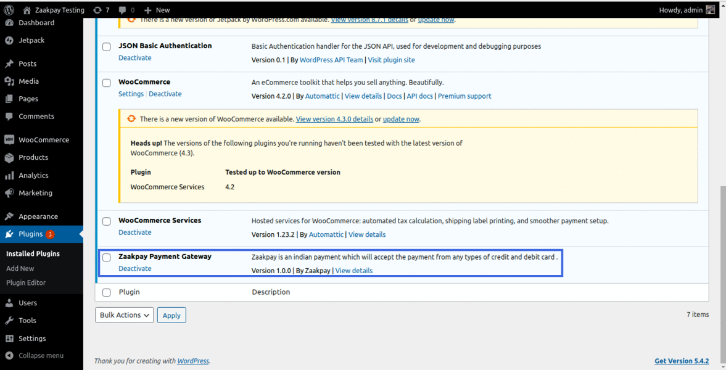Check the WooCommerce Services checkbox
This screenshot has height=370, width=726.
[x=107, y=221]
